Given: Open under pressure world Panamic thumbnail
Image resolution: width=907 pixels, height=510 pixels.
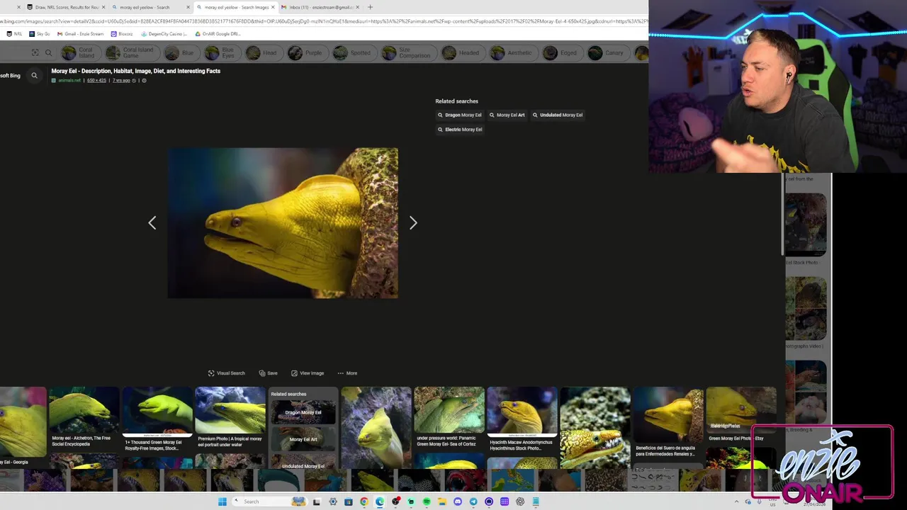Looking at the screenshot, I should pos(449,418).
